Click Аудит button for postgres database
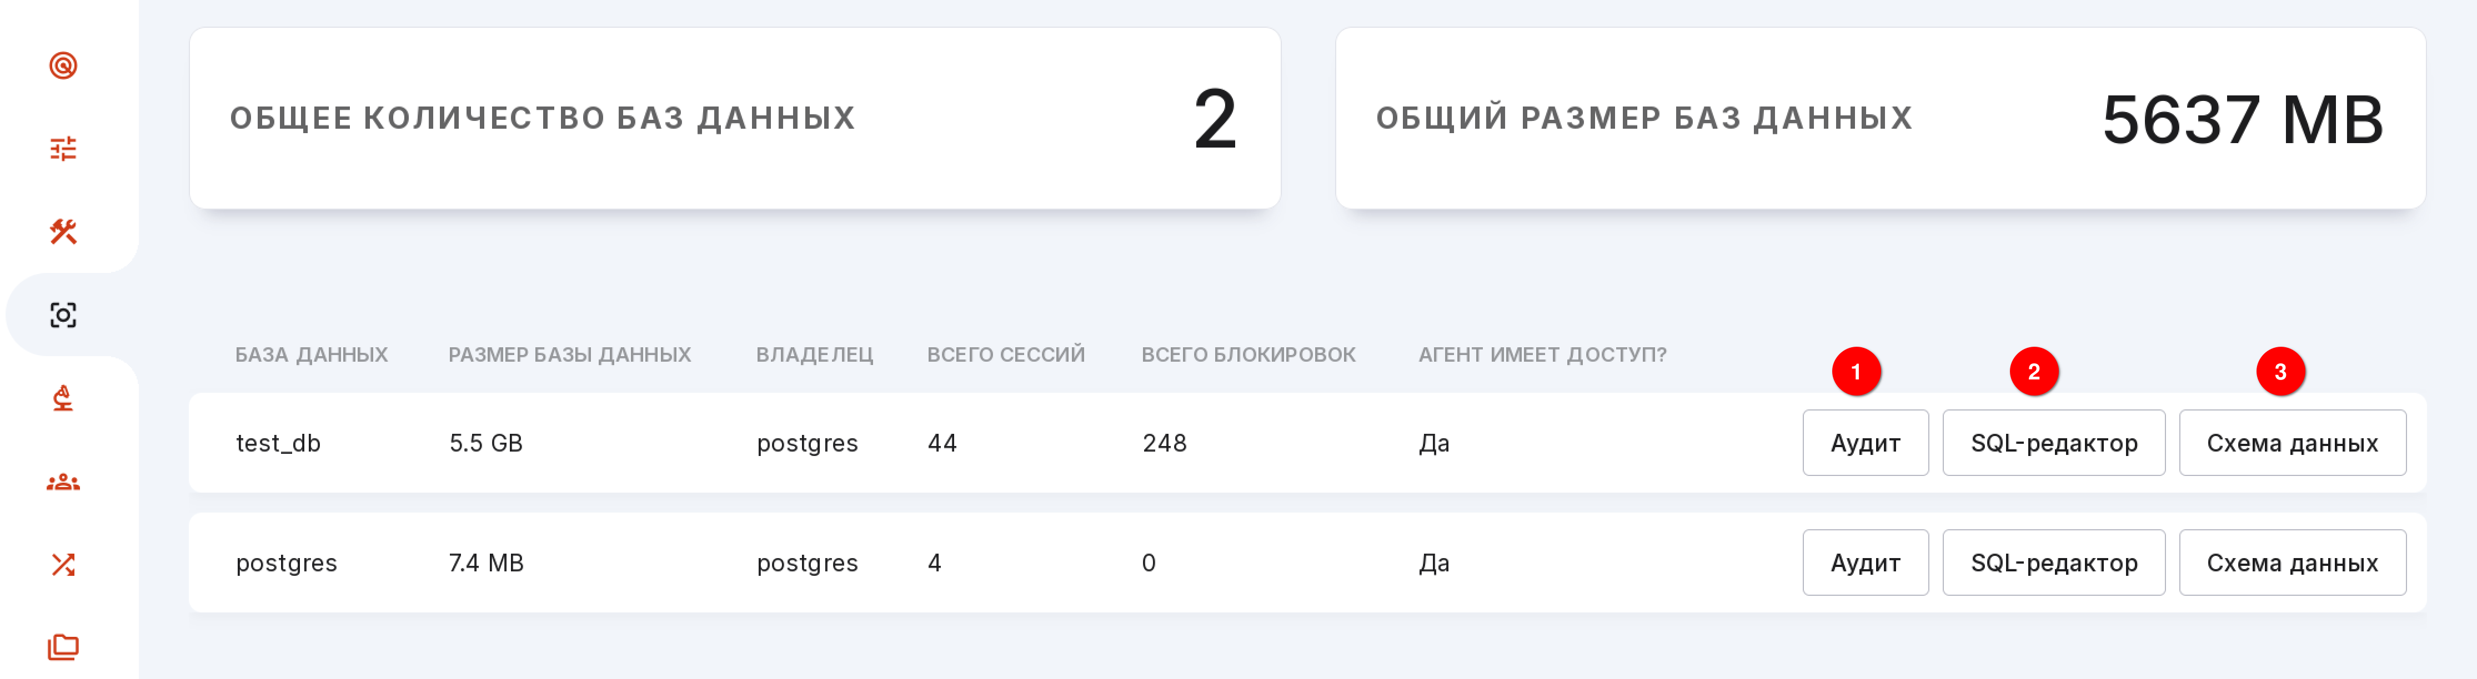This screenshot has width=2477, height=679. pos(1866,563)
